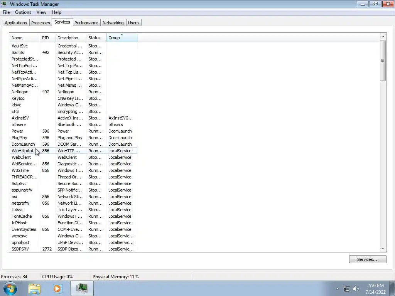Select the ProtectedSt... service
This screenshot has width=395, height=296.
[25, 59]
